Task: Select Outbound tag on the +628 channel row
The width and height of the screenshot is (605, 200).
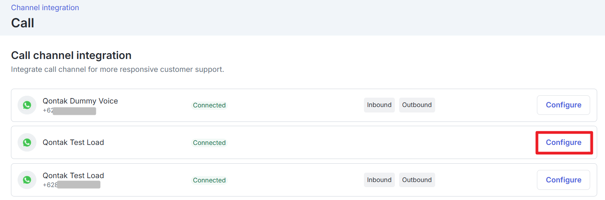Action: [417, 180]
